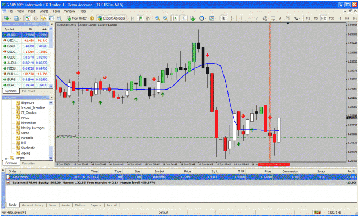359x216 pixels.
Task: Select the Vertical Line drawing tool
Action: tap(241, 18)
